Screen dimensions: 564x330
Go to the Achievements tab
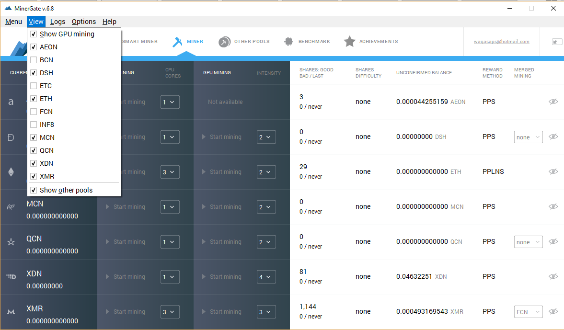coord(370,42)
